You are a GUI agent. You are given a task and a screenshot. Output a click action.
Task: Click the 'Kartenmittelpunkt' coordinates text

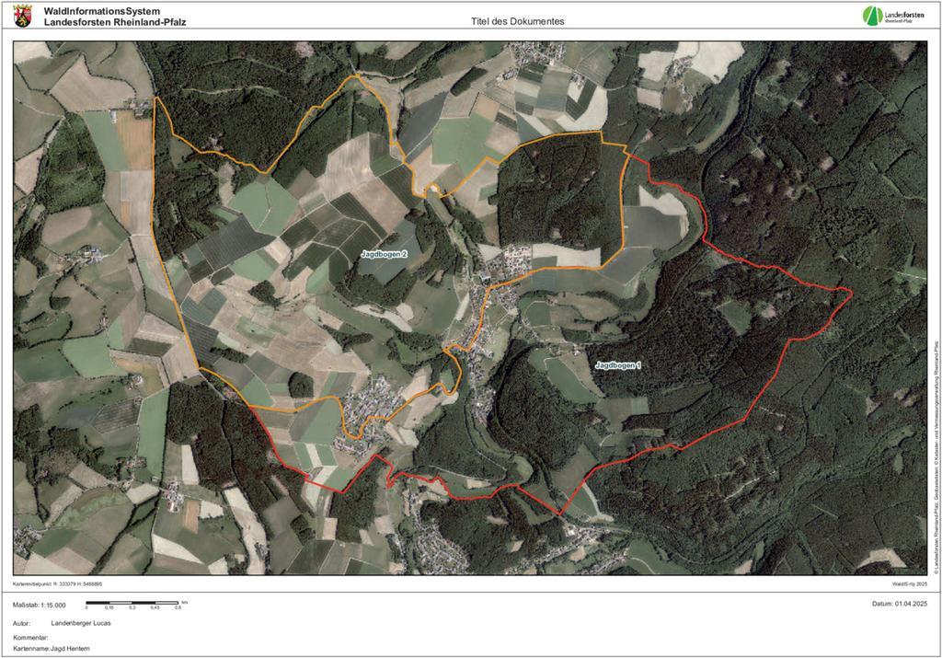(x=58, y=584)
